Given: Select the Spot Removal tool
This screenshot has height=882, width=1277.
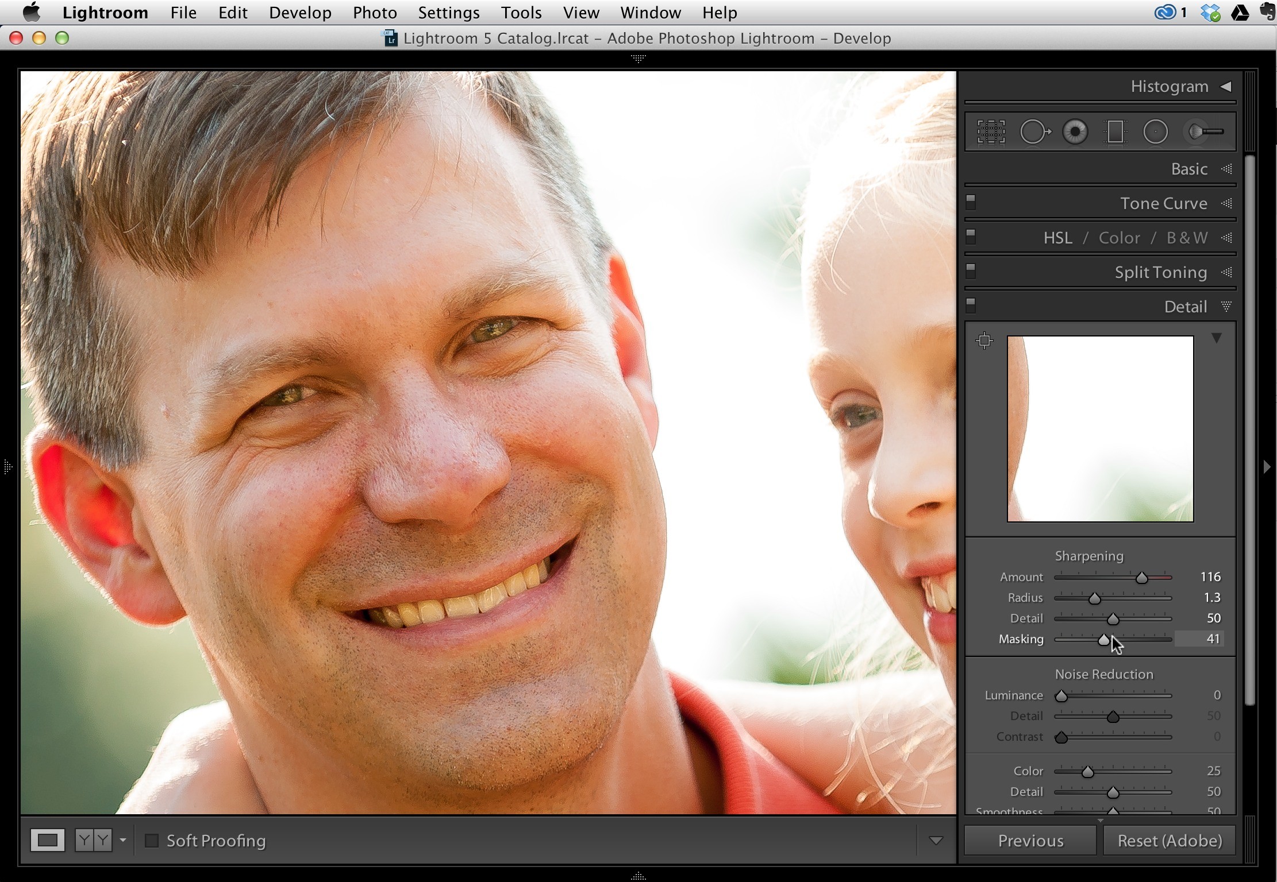Looking at the screenshot, I should coord(1035,132).
